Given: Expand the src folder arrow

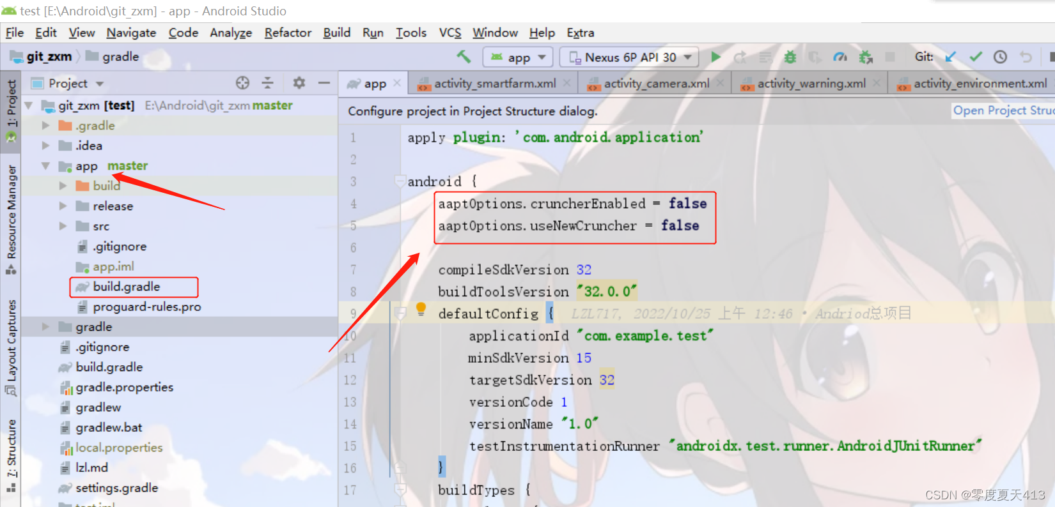Looking at the screenshot, I should [63, 226].
